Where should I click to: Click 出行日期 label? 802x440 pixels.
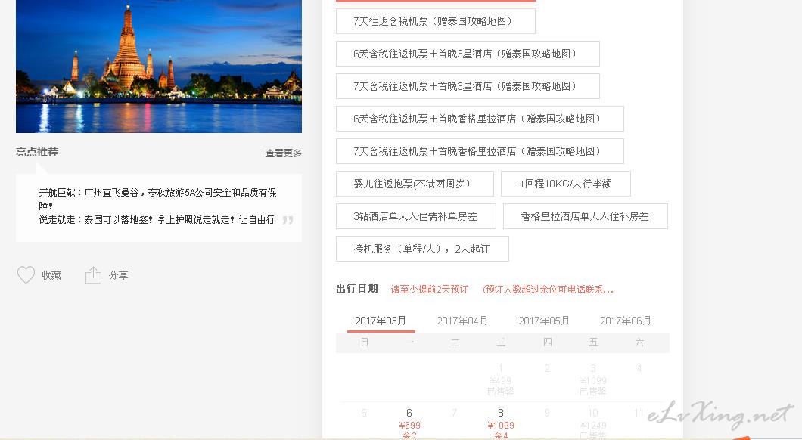point(357,288)
